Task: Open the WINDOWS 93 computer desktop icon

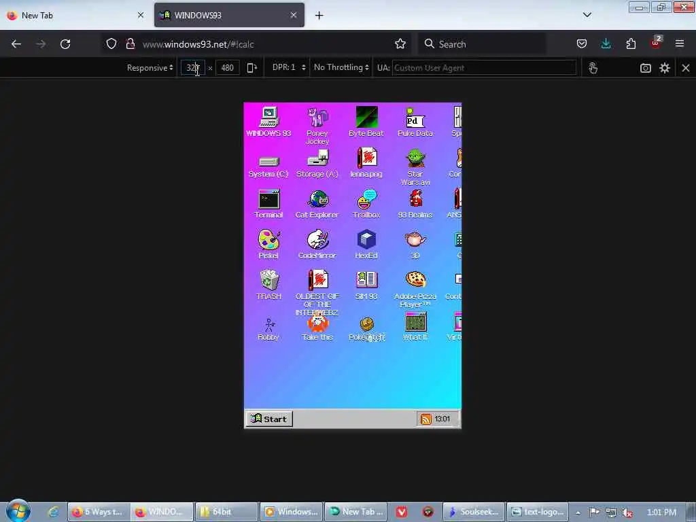Action: pos(268,121)
